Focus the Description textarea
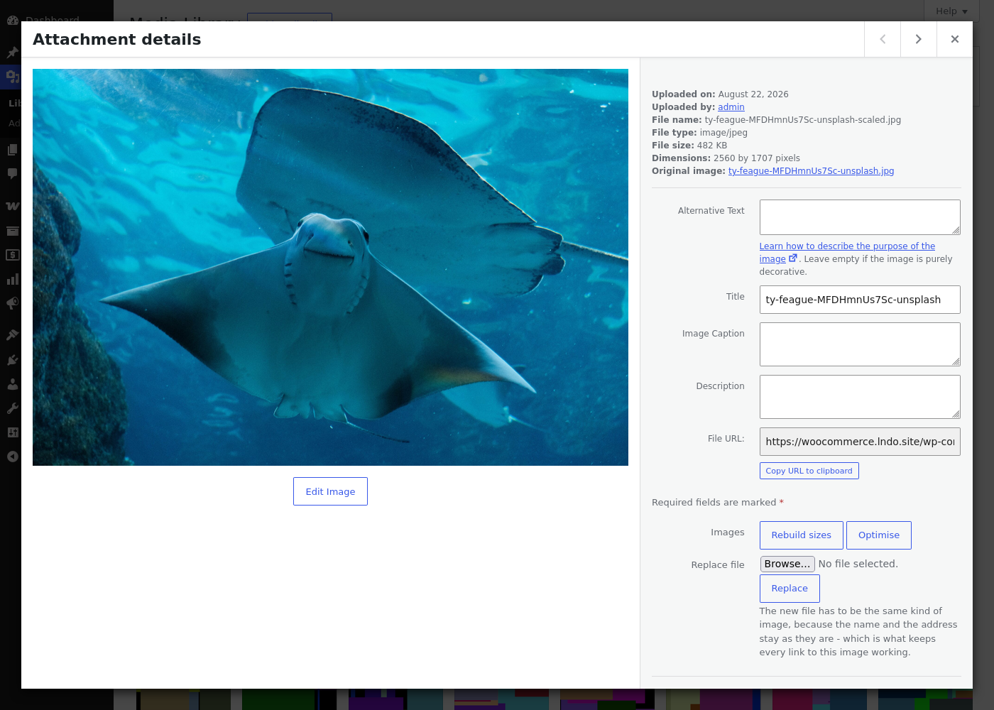 tap(860, 397)
